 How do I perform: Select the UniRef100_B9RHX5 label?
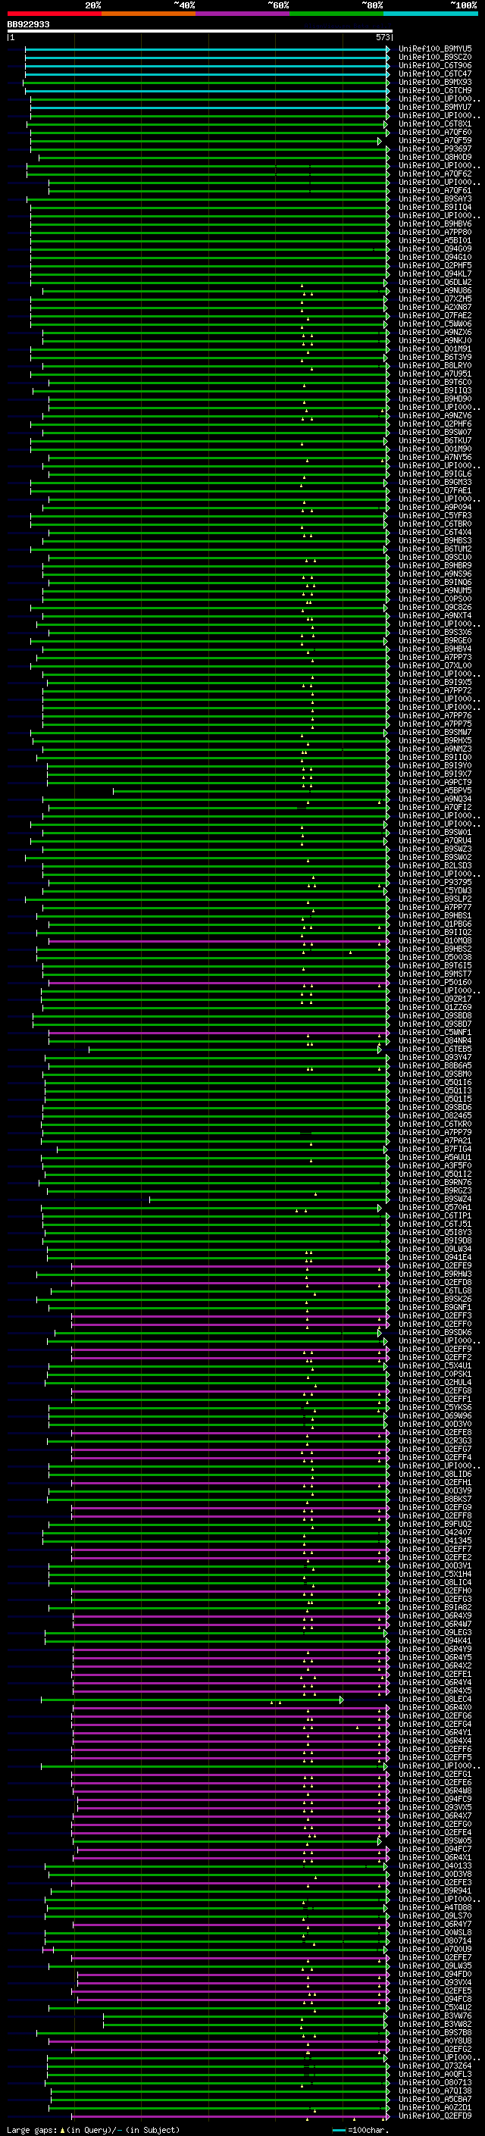tap(435, 740)
